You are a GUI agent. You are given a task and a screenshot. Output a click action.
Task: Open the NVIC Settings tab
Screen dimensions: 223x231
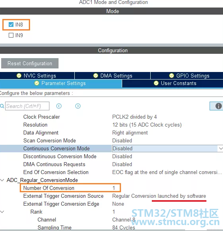37,76
